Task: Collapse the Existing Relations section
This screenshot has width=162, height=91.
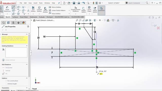Action: (x=27, y=46)
